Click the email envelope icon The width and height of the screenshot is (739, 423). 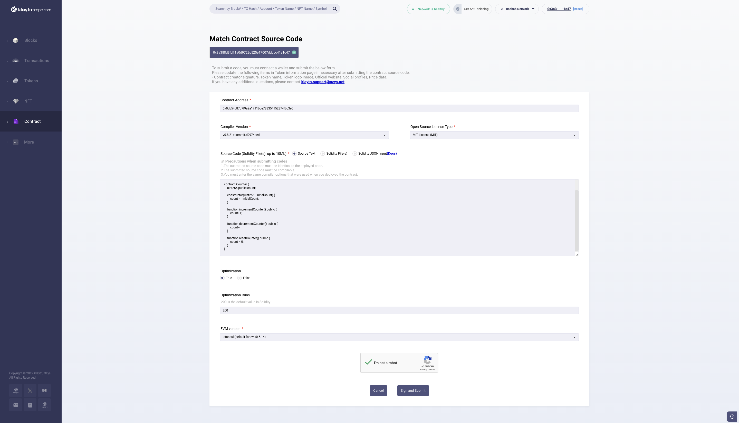[16, 405]
